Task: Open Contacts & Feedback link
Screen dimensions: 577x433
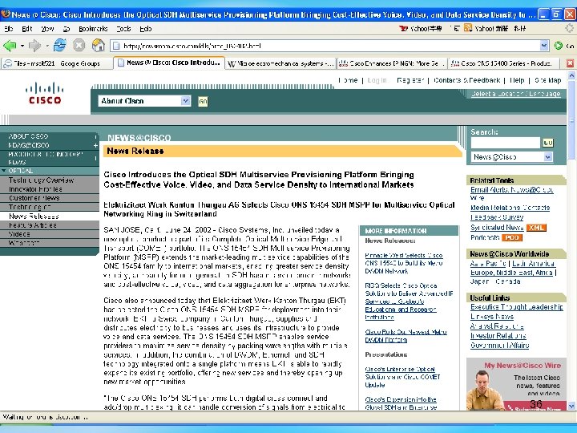Action: [x=467, y=80]
